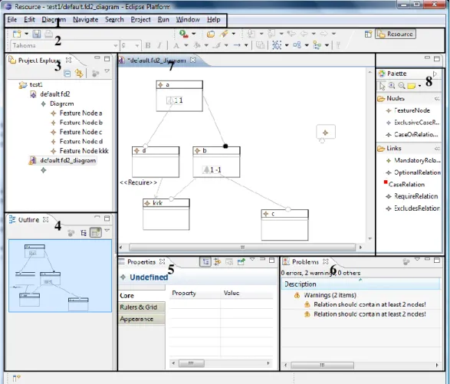Select the palette Zoom Out tool

(x=402, y=86)
